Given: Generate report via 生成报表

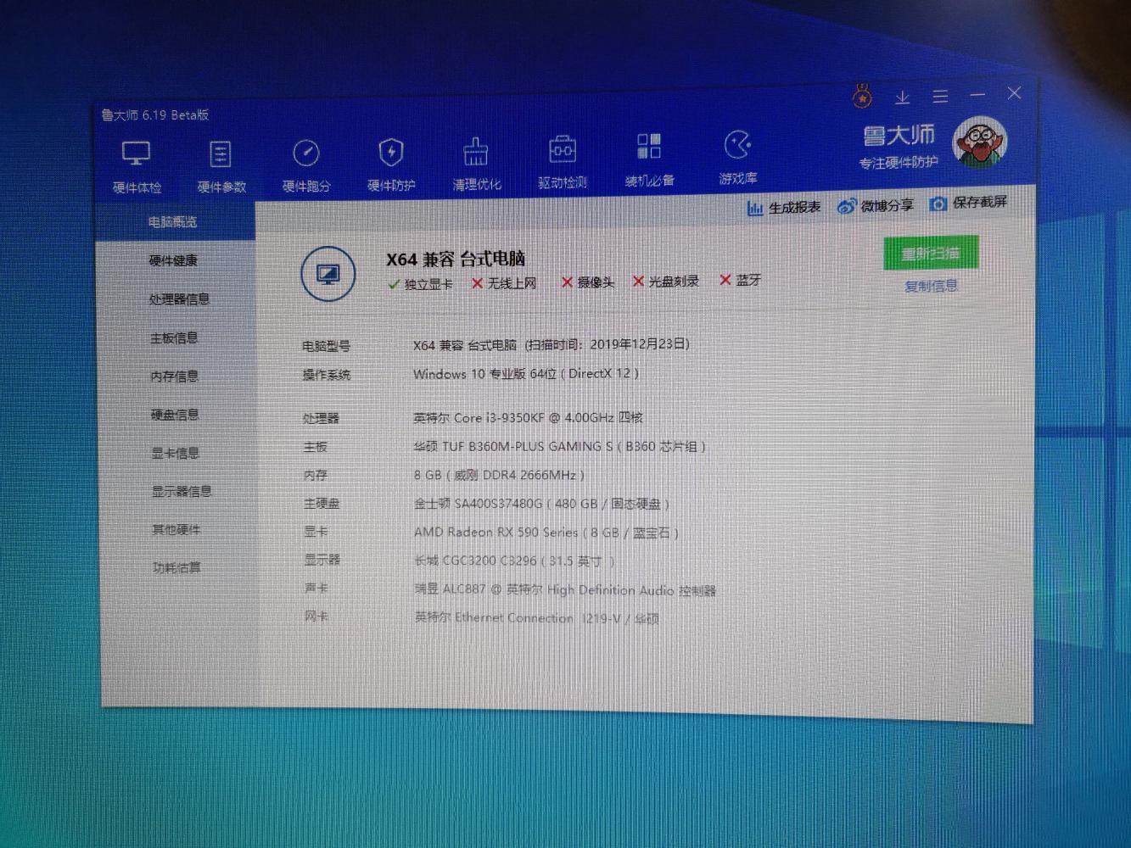Looking at the screenshot, I should click(x=784, y=207).
